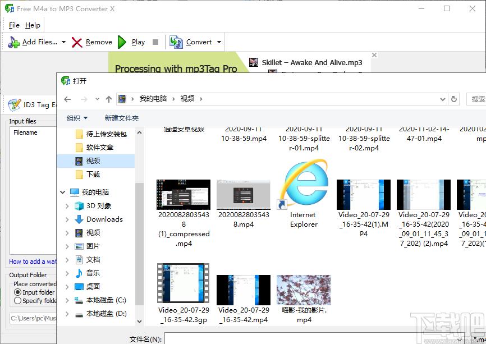Click the Add Files music note icon
This screenshot has height=344, width=486.
(x=13, y=42)
